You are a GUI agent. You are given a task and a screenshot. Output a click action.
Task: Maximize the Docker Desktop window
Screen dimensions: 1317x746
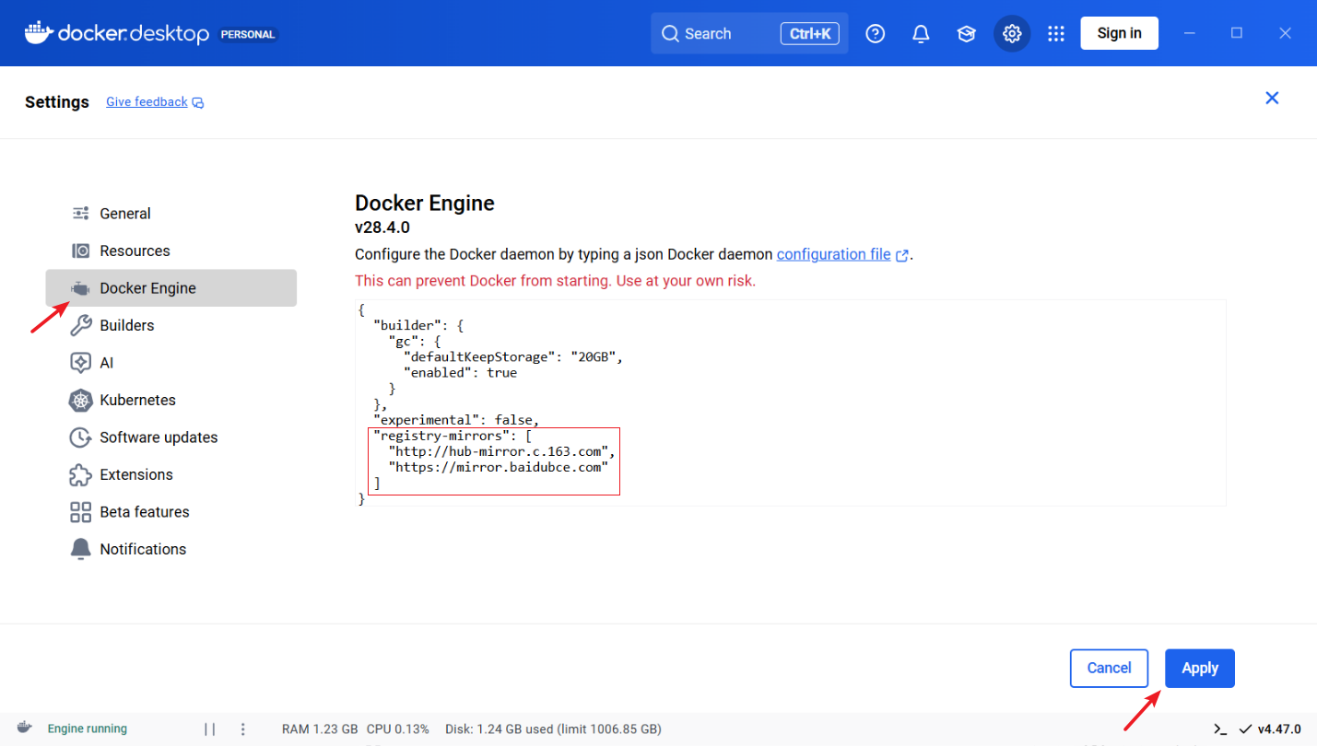click(1237, 33)
